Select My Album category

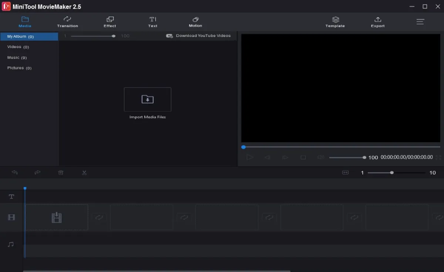[x=29, y=37]
